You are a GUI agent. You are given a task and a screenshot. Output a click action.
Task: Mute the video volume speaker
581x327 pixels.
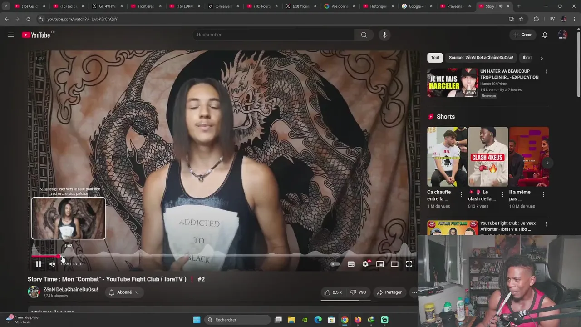(x=52, y=264)
